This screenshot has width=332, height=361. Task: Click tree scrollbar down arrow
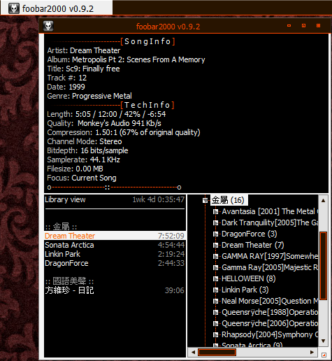click(324, 341)
